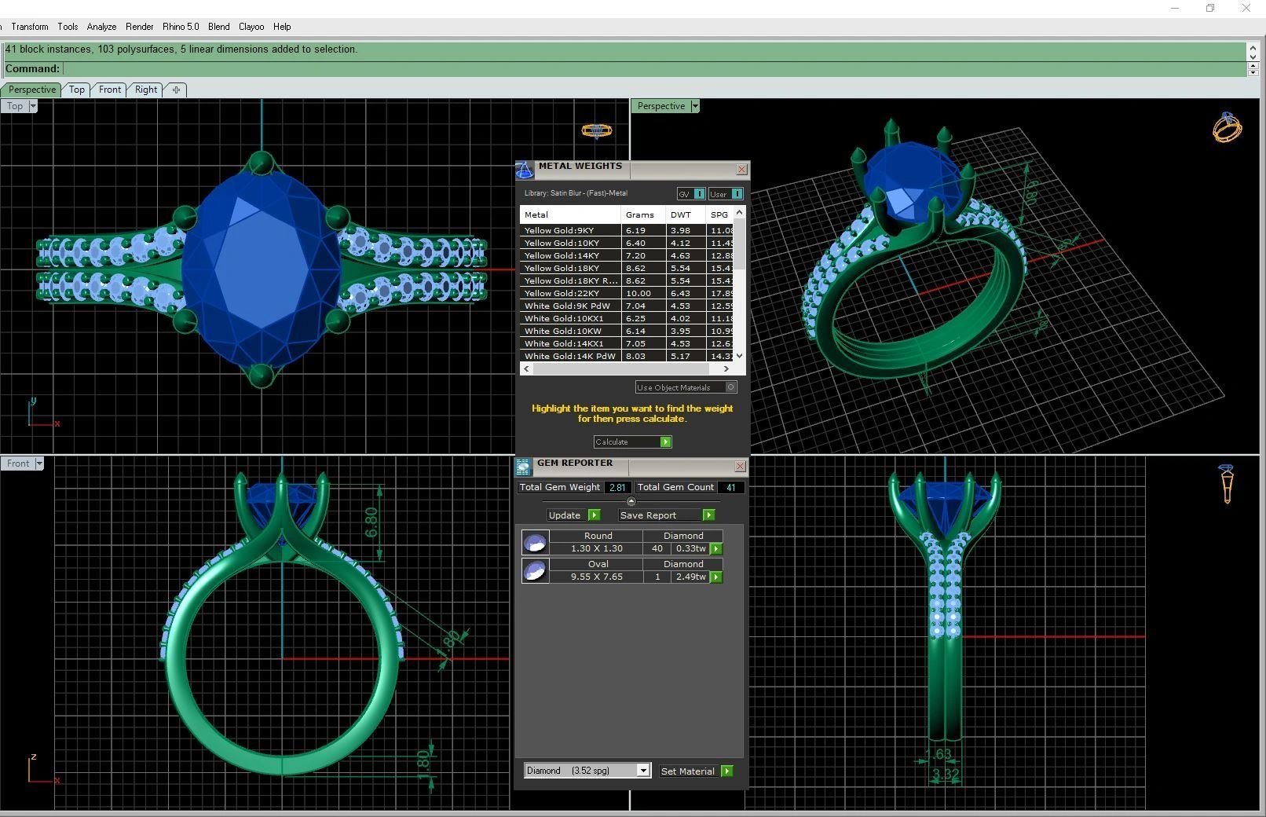The height and width of the screenshot is (817, 1266).
Task: Click the Gem Reporter collapse slider handle
Action: point(631,501)
